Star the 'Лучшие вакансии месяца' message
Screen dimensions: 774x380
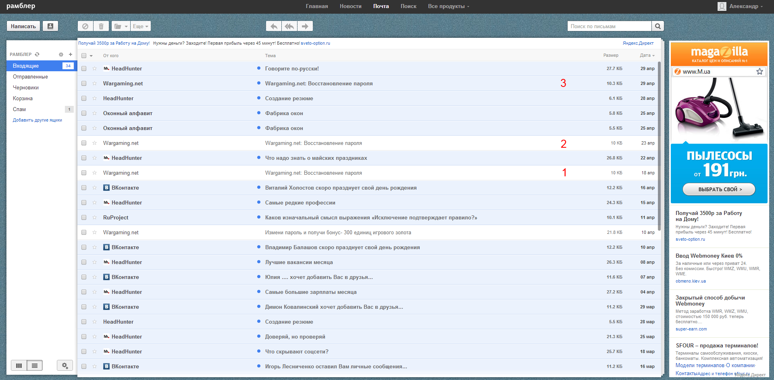tap(94, 262)
